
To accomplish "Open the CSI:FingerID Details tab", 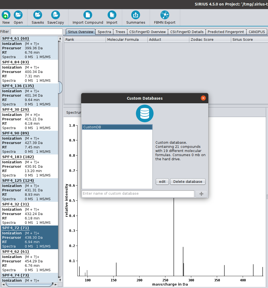I will click(x=187, y=32).
